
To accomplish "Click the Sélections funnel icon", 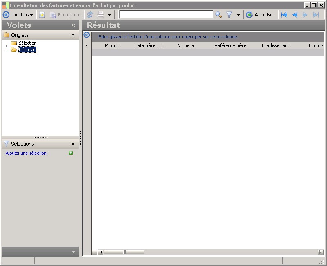I will [7, 144].
